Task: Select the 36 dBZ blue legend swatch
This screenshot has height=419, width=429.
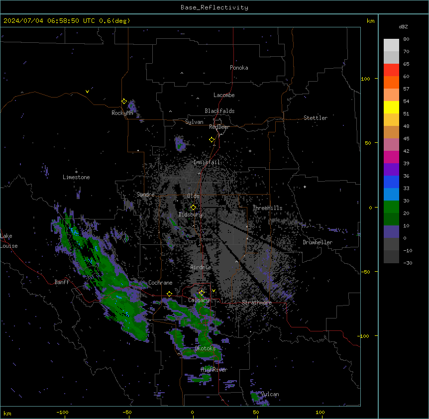Action: click(391, 182)
